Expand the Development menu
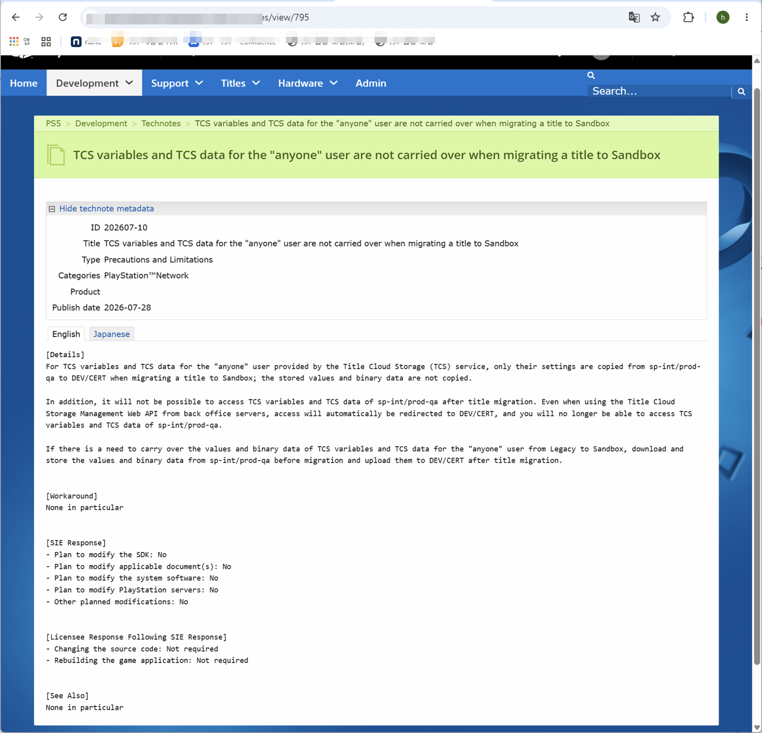The width and height of the screenshot is (762, 733). (94, 83)
